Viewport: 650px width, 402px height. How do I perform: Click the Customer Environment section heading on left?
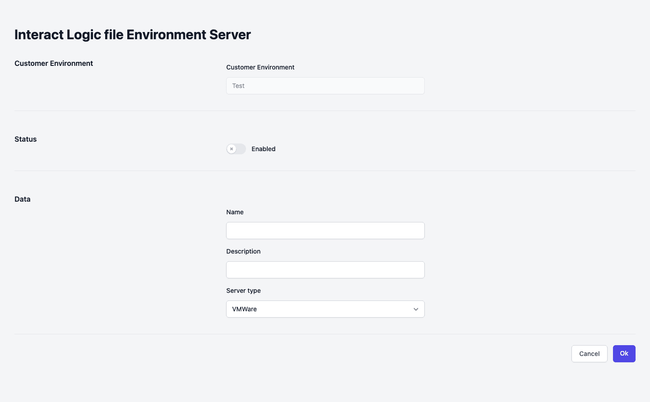(54, 64)
